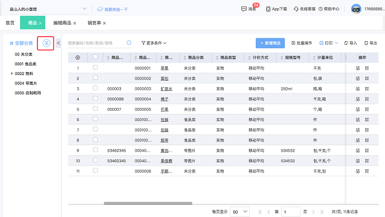Image resolution: width=385 pixels, height=217 pixels.
Task: Click the search magnifier icon
Action: point(129,43)
